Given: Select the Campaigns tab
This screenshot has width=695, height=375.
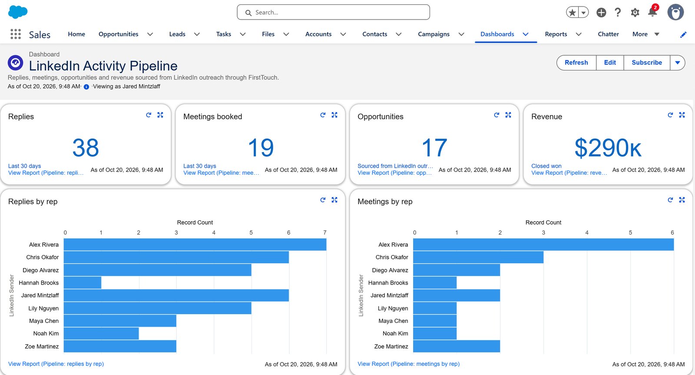Looking at the screenshot, I should 434,34.
